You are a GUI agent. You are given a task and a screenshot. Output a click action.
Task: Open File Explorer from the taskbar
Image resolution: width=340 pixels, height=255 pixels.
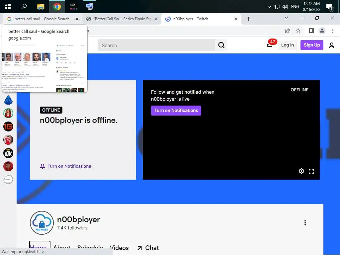tap(41, 7)
